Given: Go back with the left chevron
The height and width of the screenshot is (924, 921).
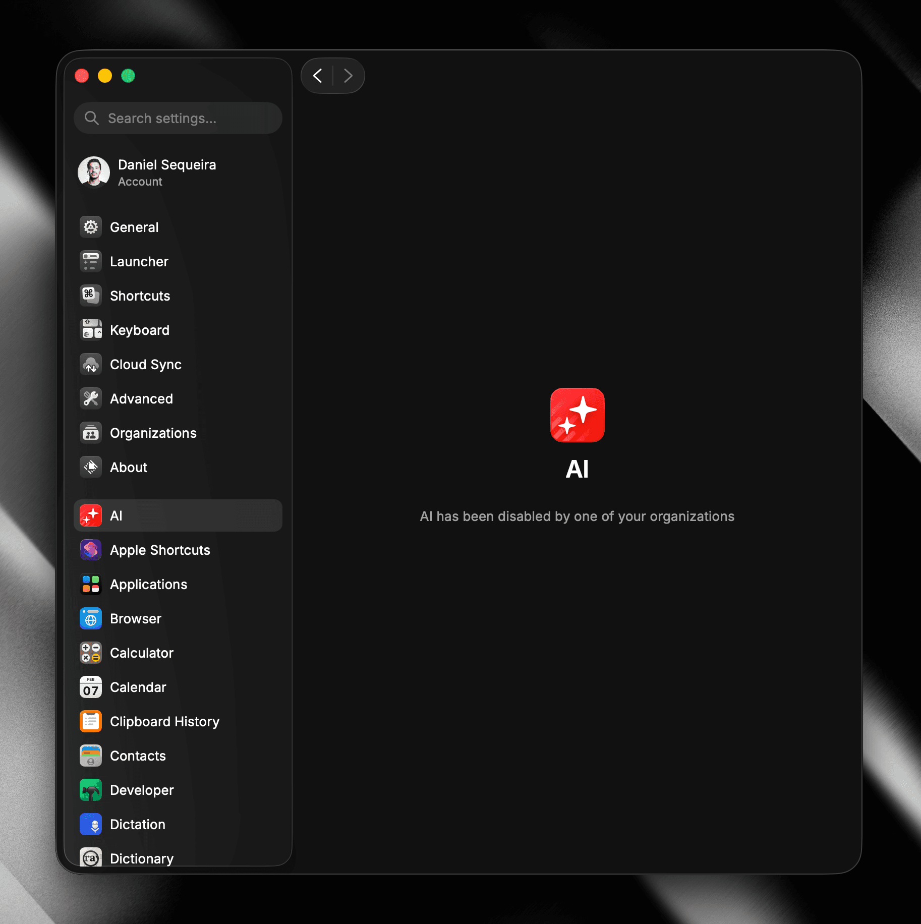Looking at the screenshot, I should pos(318,76).
